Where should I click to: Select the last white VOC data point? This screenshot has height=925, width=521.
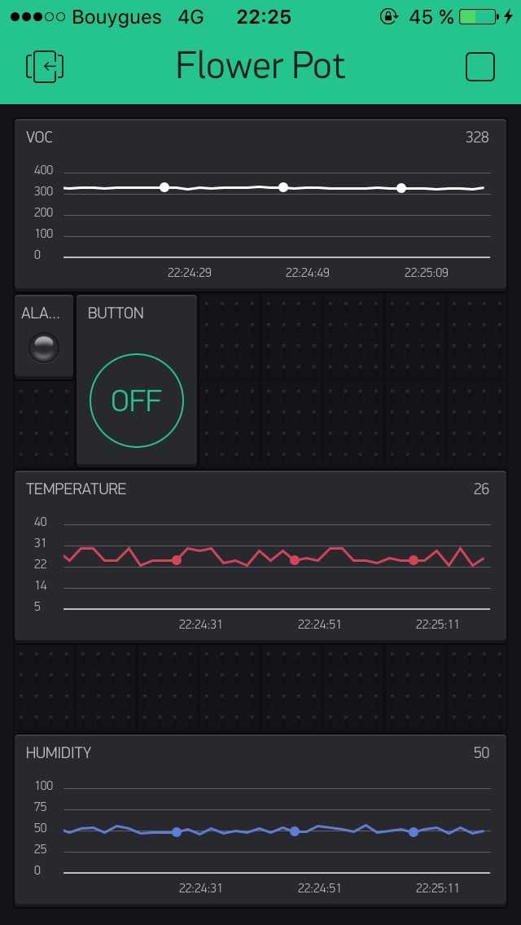pos(401,188)
